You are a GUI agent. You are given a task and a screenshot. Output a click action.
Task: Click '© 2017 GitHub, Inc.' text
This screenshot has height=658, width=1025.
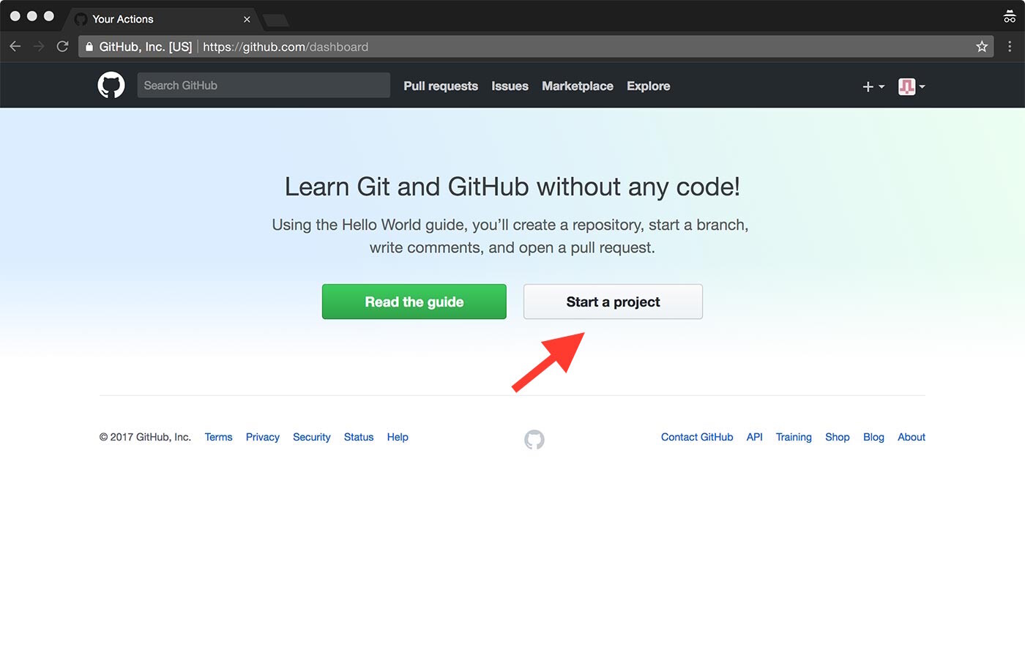pyautogui.click(x=145, y=437)
